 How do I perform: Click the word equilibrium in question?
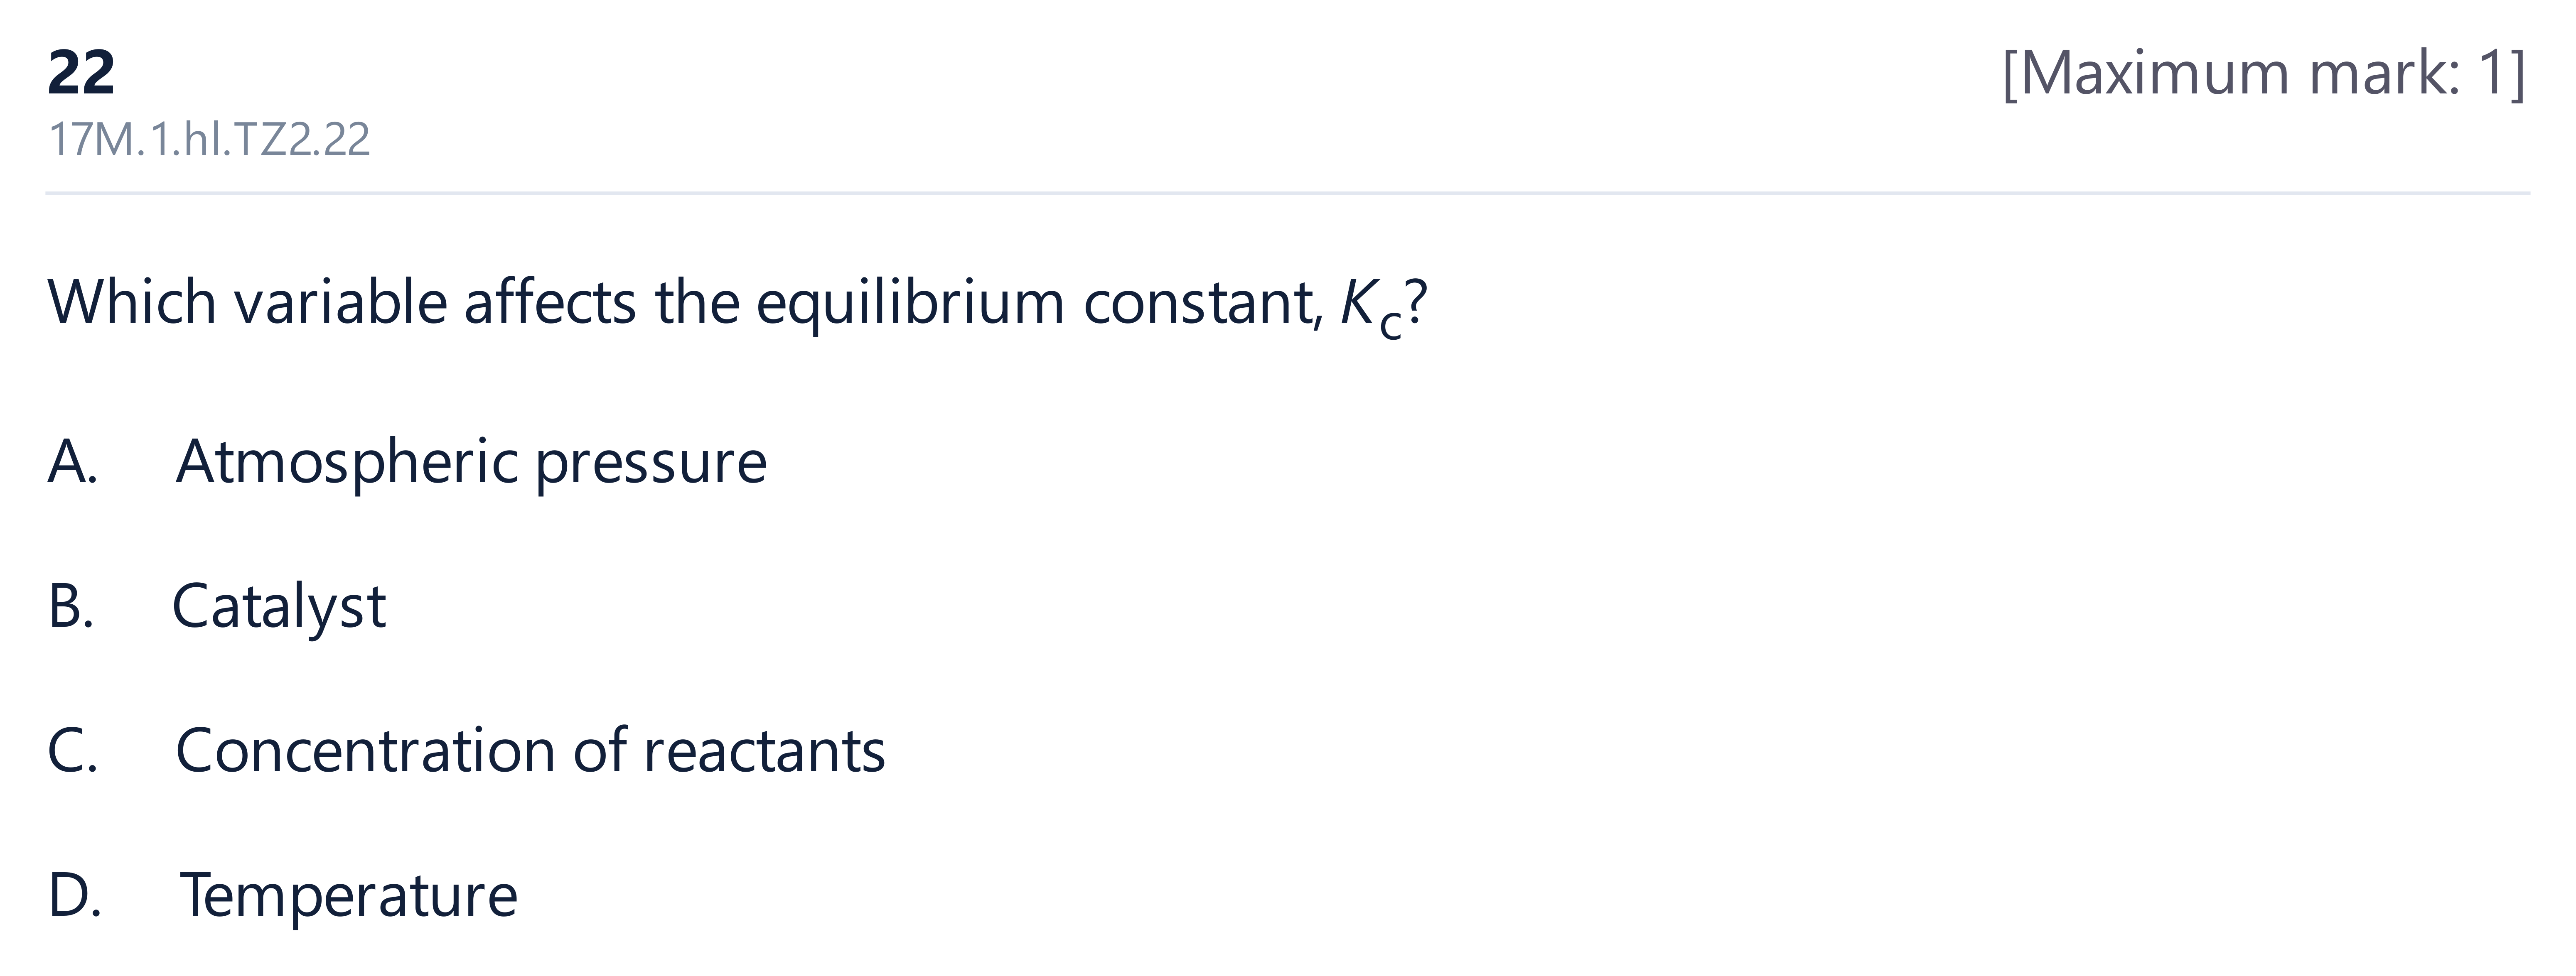[910, 303]
